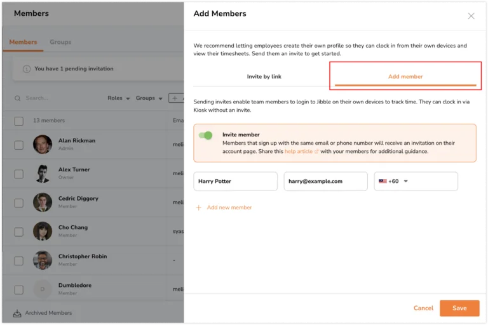Open the Roles filter dropdown
This screenshot has height=325, width=488.
[119, 98]
